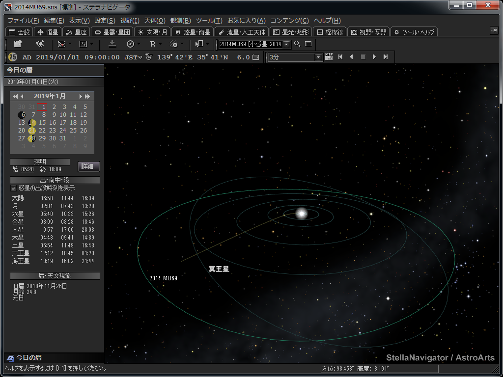Play time animation forward
This screenshot has width=503, height=377.
point(374,57)
